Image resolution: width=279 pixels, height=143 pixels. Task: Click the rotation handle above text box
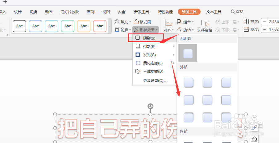tap(150, 106)
